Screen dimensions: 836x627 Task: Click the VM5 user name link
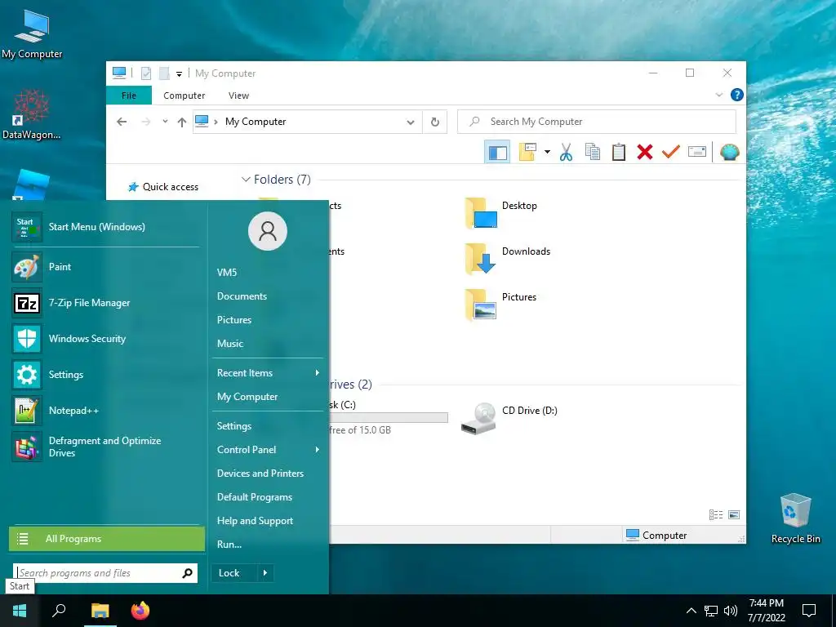[227, 273]
